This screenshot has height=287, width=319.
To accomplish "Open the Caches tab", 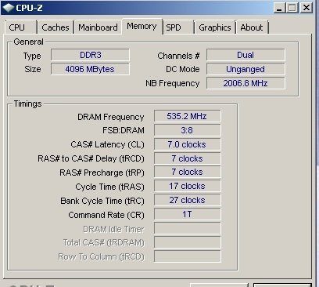I will (x=56, y=27).
